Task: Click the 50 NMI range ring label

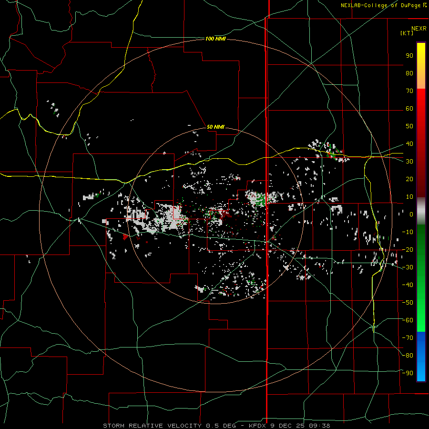Action: [x=215, y=127]
